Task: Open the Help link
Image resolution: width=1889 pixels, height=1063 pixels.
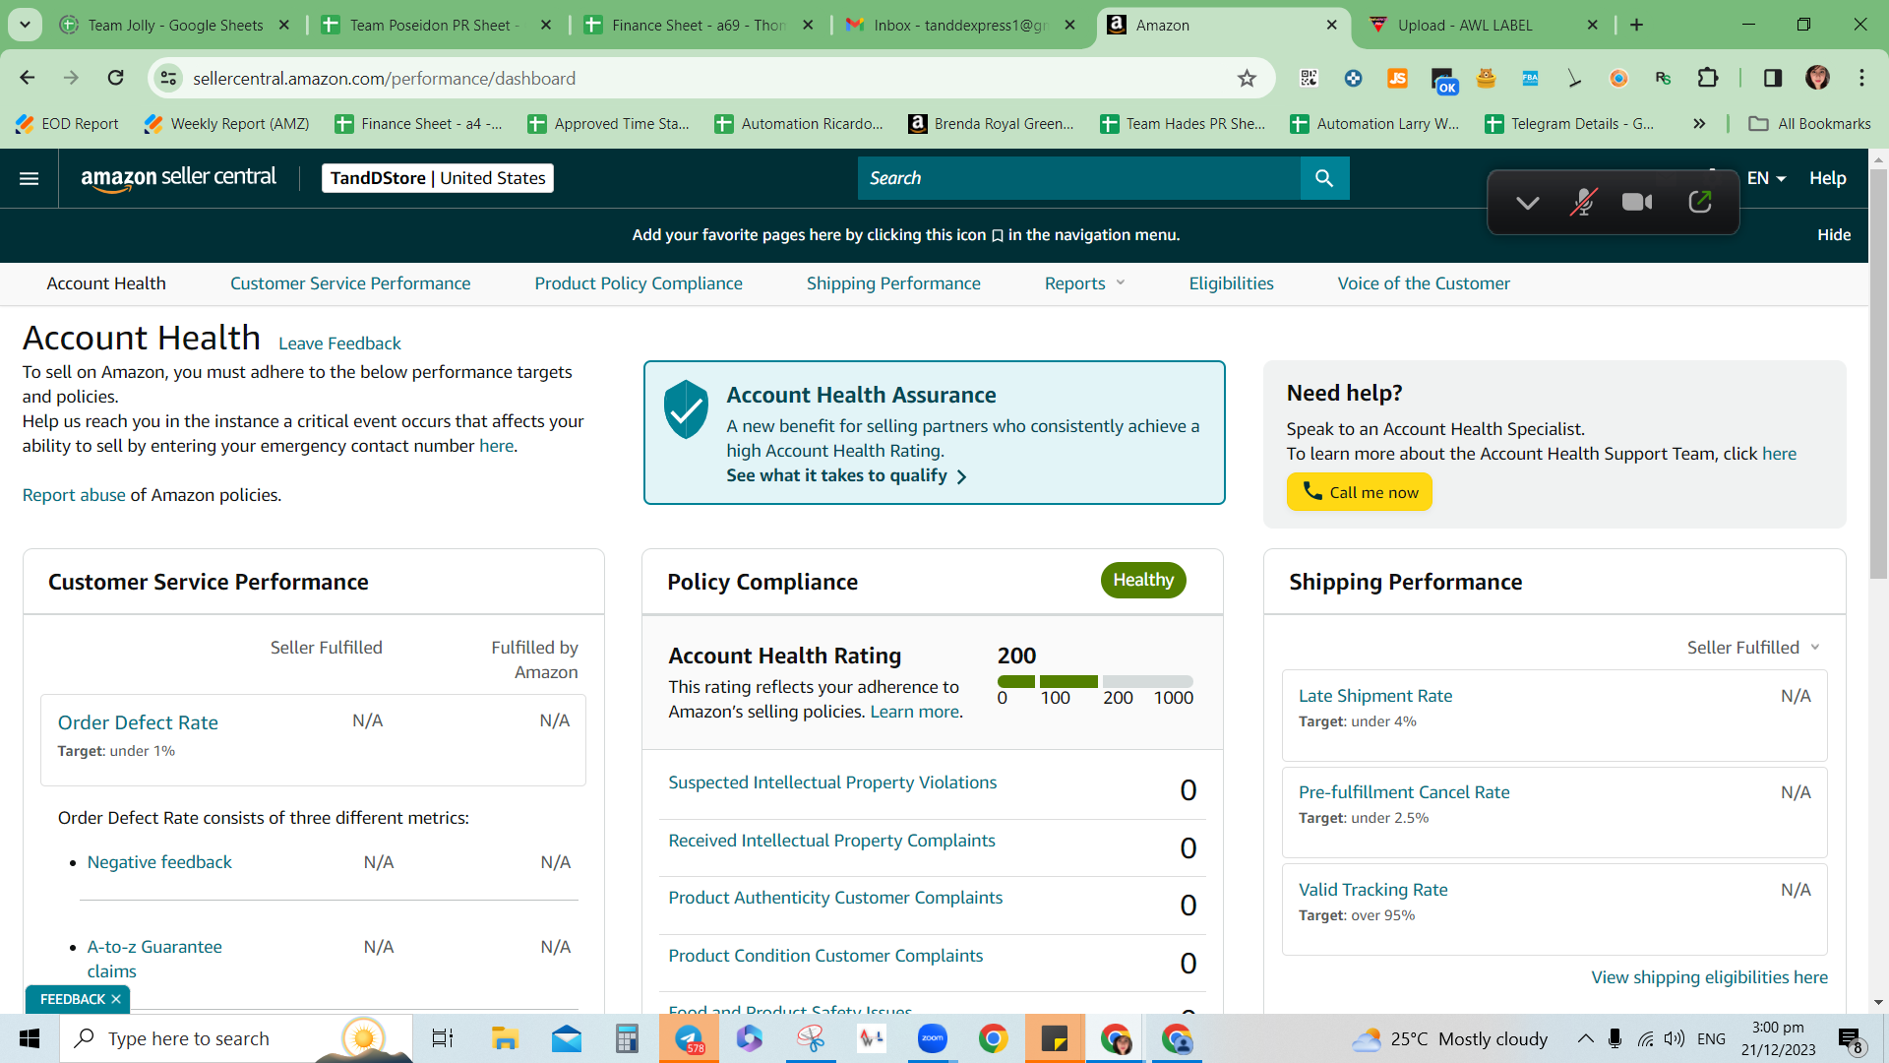Action: coord(1827,178)
